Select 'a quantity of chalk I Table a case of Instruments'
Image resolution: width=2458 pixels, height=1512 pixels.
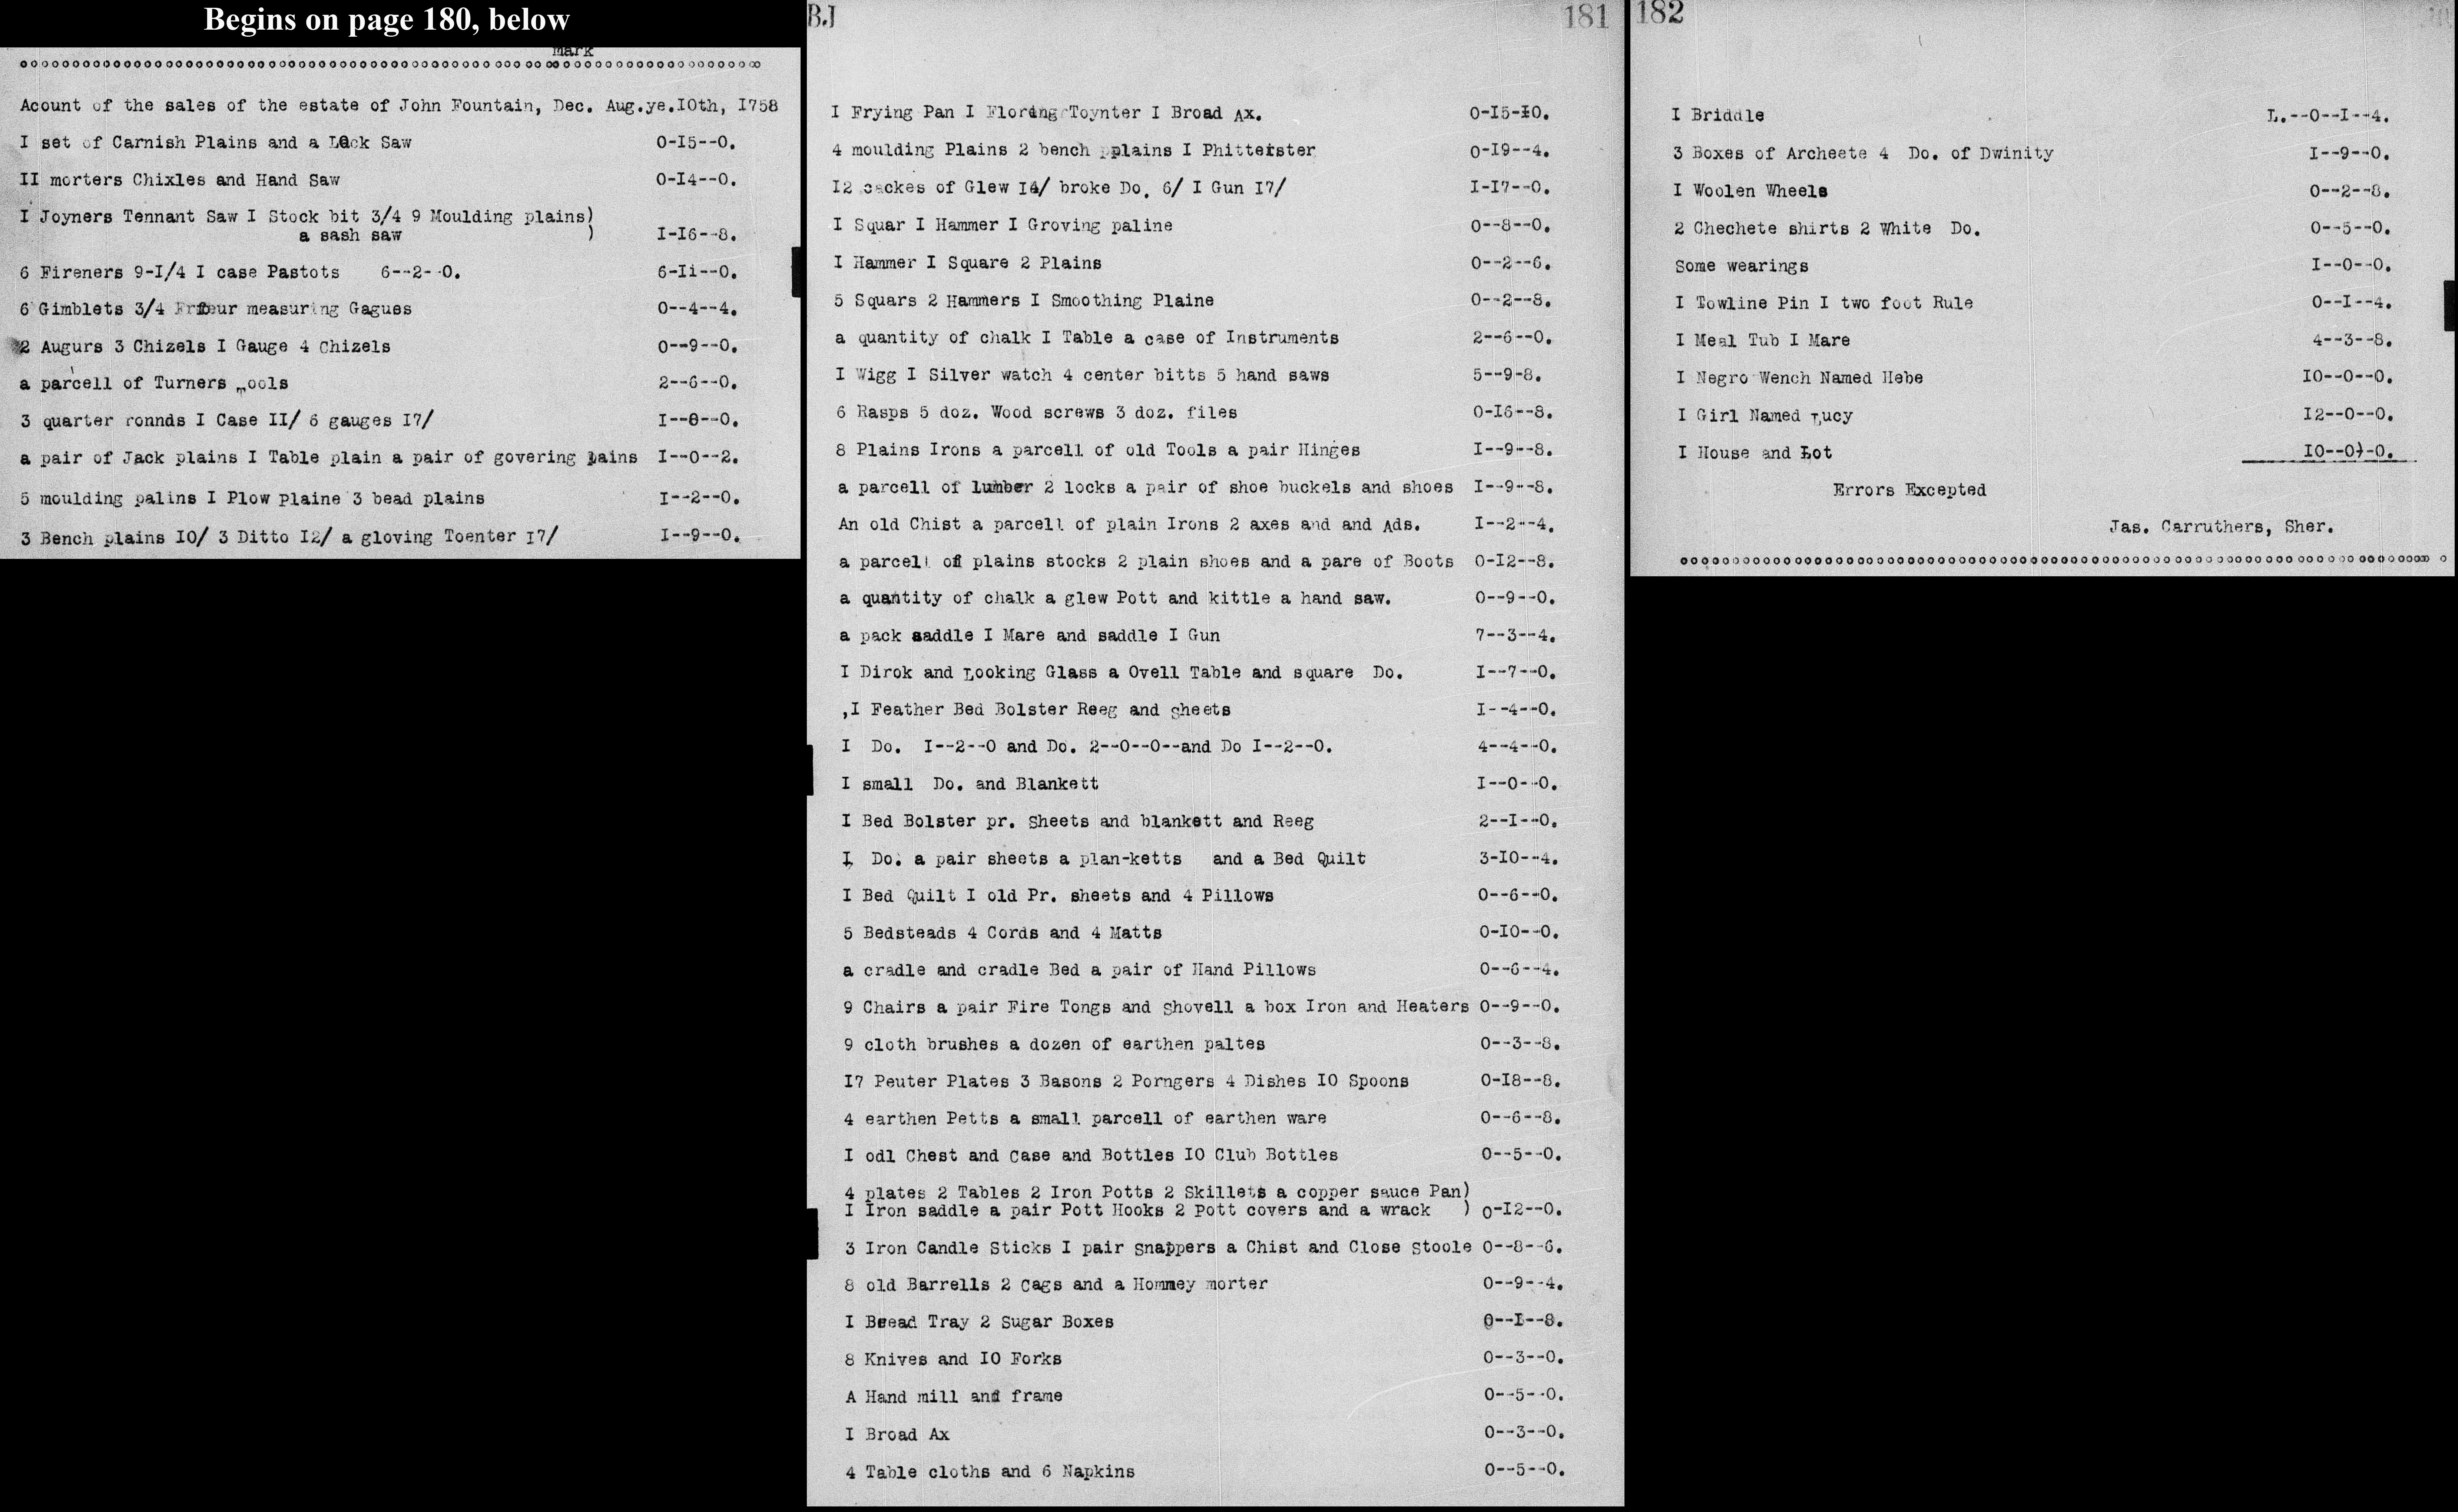[1087, 338]
